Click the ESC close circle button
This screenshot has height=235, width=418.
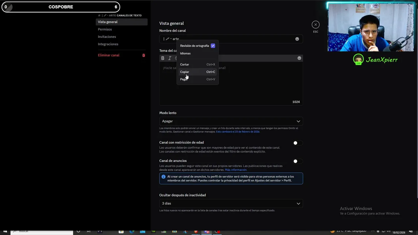(315, 24)
